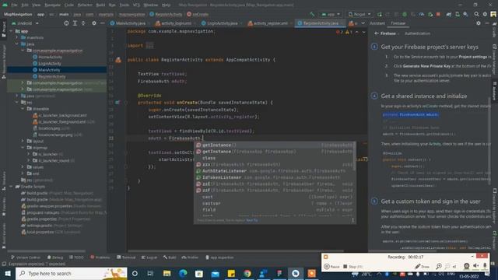This screenshot has width=498, height=280.
Task: Click the Profiler icon in main toolbar
Action: click(422, 14)
